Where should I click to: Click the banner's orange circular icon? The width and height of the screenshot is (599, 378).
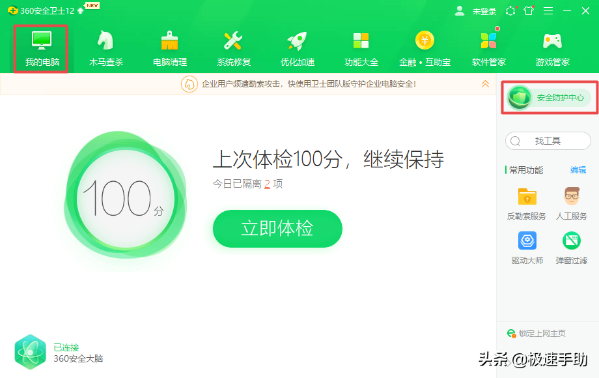point(189,84)
